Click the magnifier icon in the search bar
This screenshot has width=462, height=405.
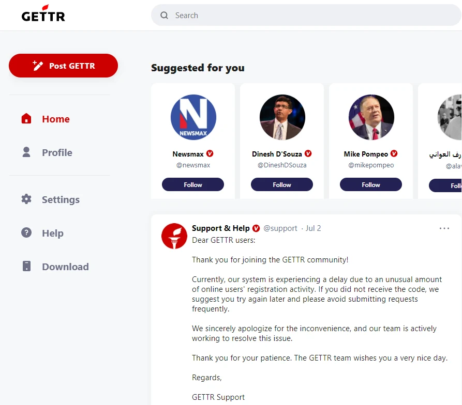point(164,15)
